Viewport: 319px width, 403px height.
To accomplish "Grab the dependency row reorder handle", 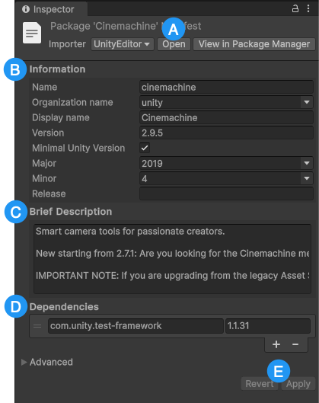I will point(37,326).
